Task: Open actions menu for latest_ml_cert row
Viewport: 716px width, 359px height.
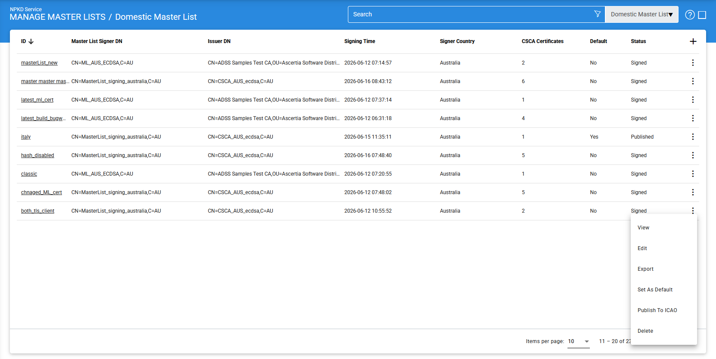Action: pos(693,100)
